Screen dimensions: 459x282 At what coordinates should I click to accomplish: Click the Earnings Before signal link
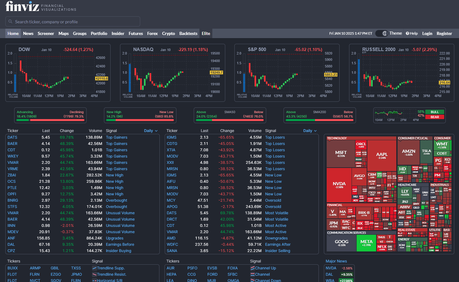[x=120, y=245]
